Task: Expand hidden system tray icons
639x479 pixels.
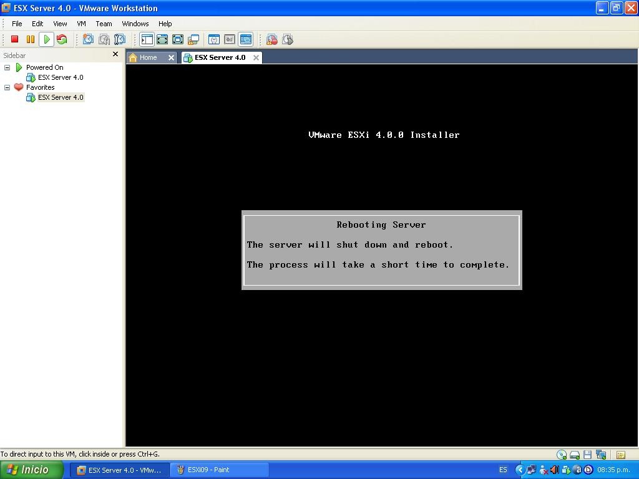Action: [x=520, y=470]
